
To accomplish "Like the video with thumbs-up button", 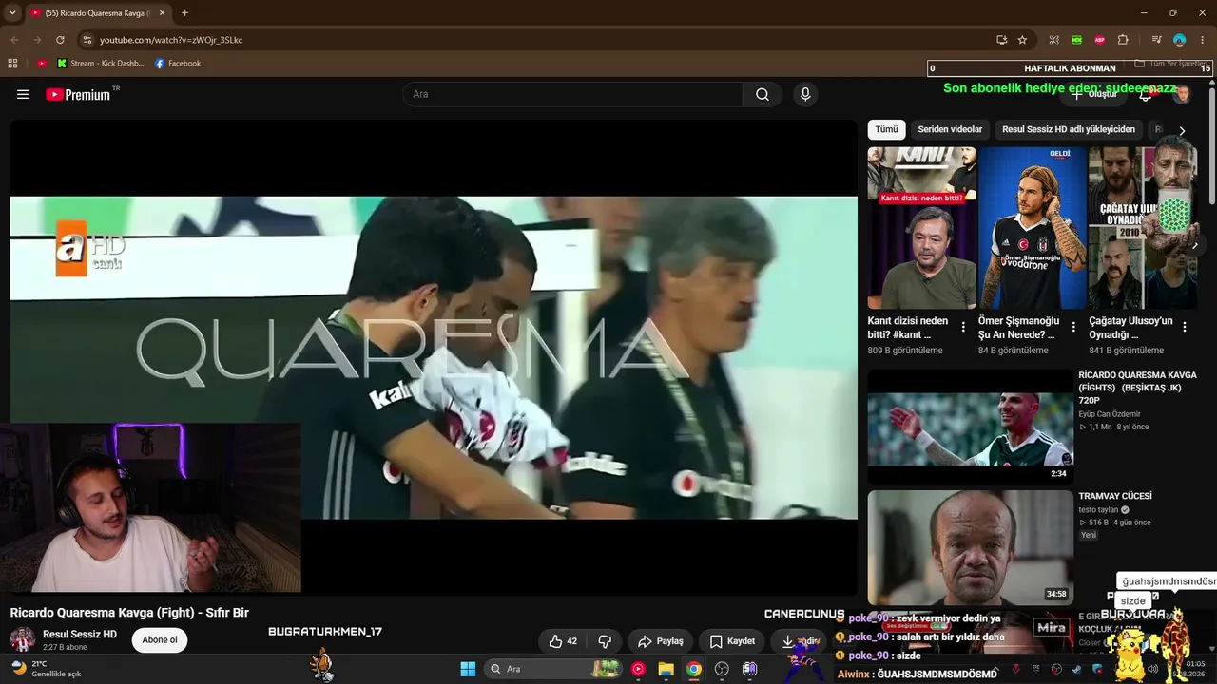I will coord(563,641).
